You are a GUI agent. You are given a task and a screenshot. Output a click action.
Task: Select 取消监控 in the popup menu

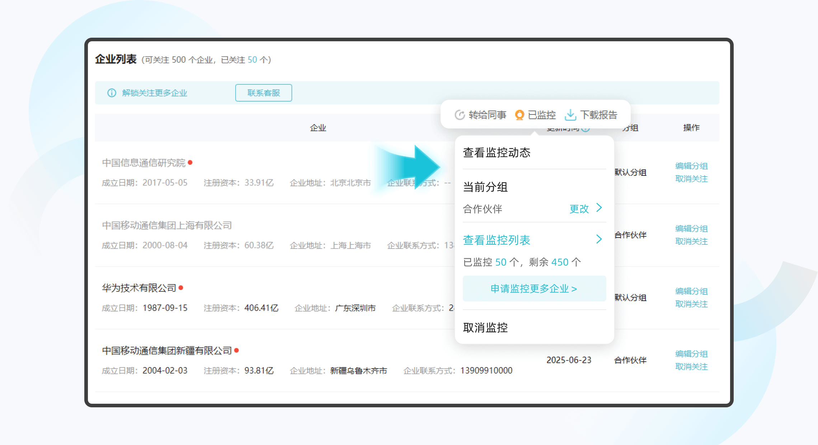click(x=485, y=328)
